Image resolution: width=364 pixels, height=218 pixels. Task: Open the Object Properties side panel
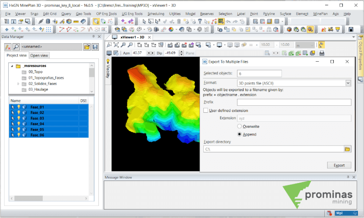pos(360,55)
